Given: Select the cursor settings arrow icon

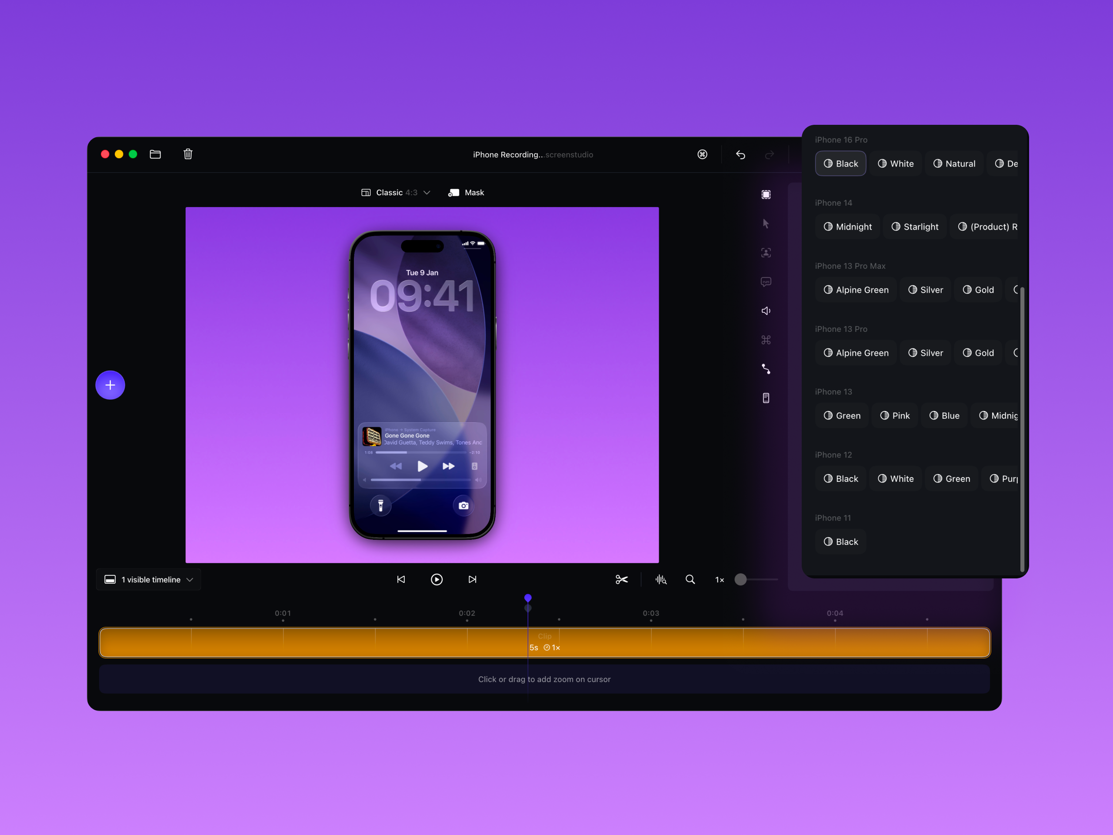Looking at the screenshot, I should click(x=766, y=224).
